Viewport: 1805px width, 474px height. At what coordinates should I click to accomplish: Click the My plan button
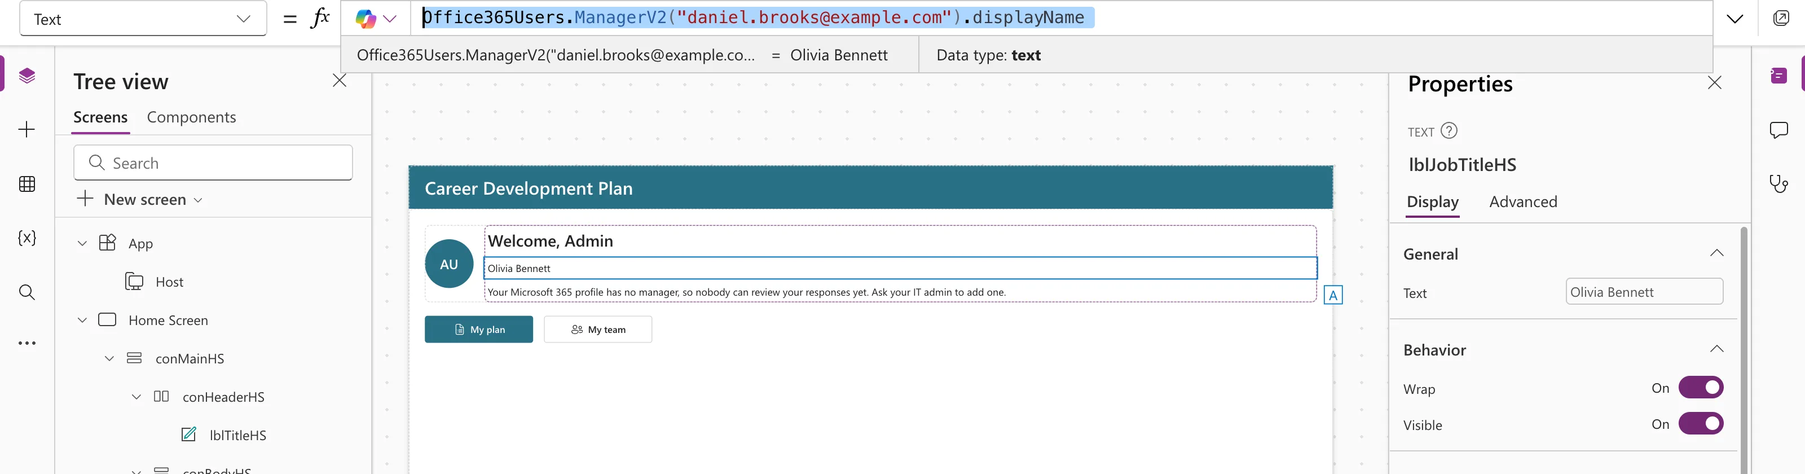coord(478,330)
